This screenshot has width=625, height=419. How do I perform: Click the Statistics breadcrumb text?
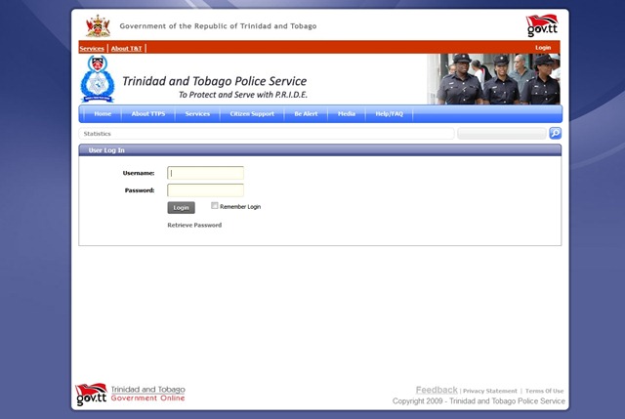pos(98,134)
